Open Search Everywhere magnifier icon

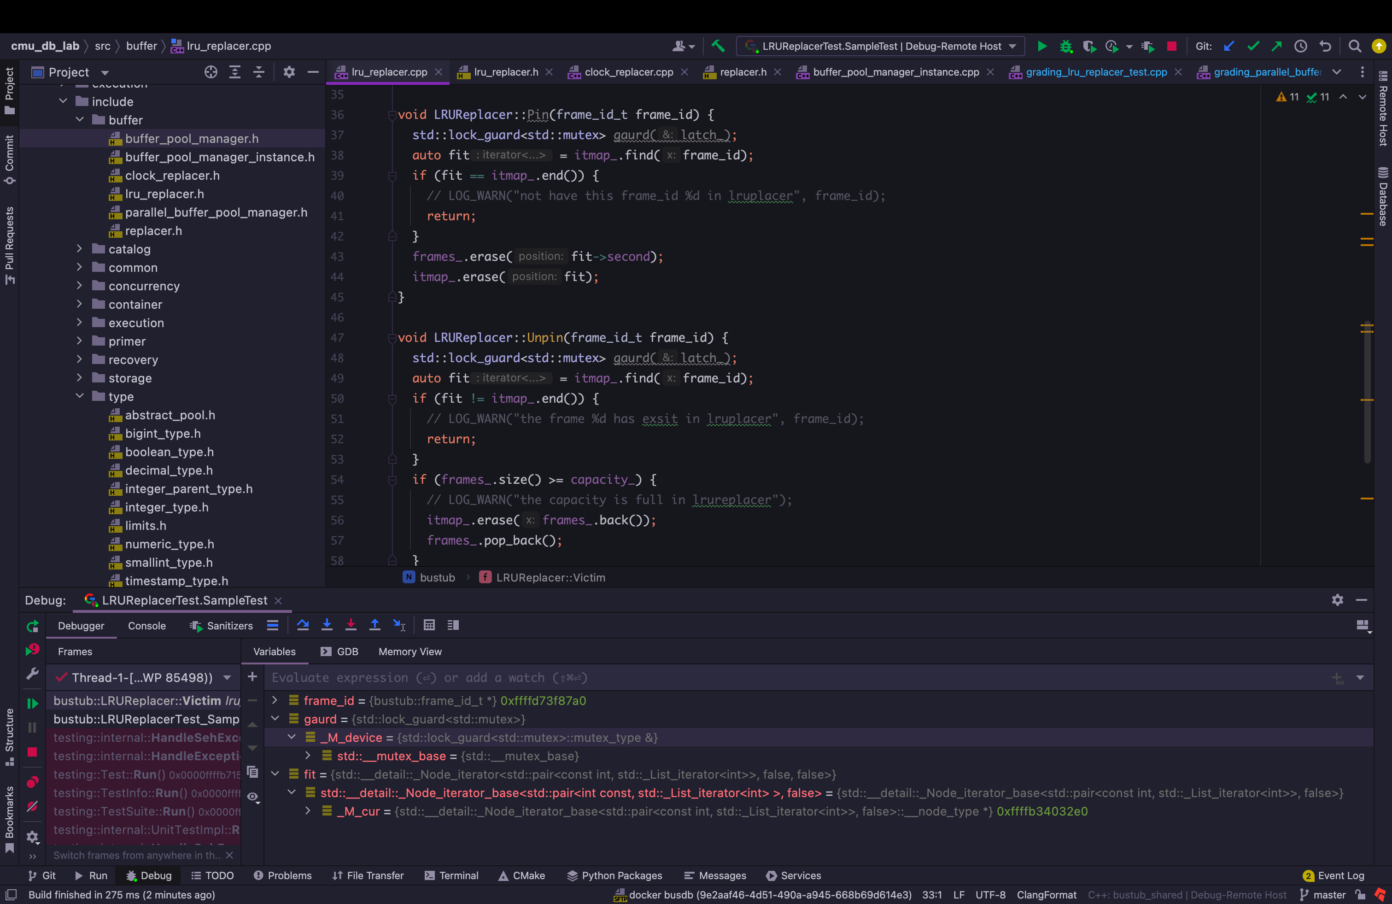click(x=1355, y=46)
